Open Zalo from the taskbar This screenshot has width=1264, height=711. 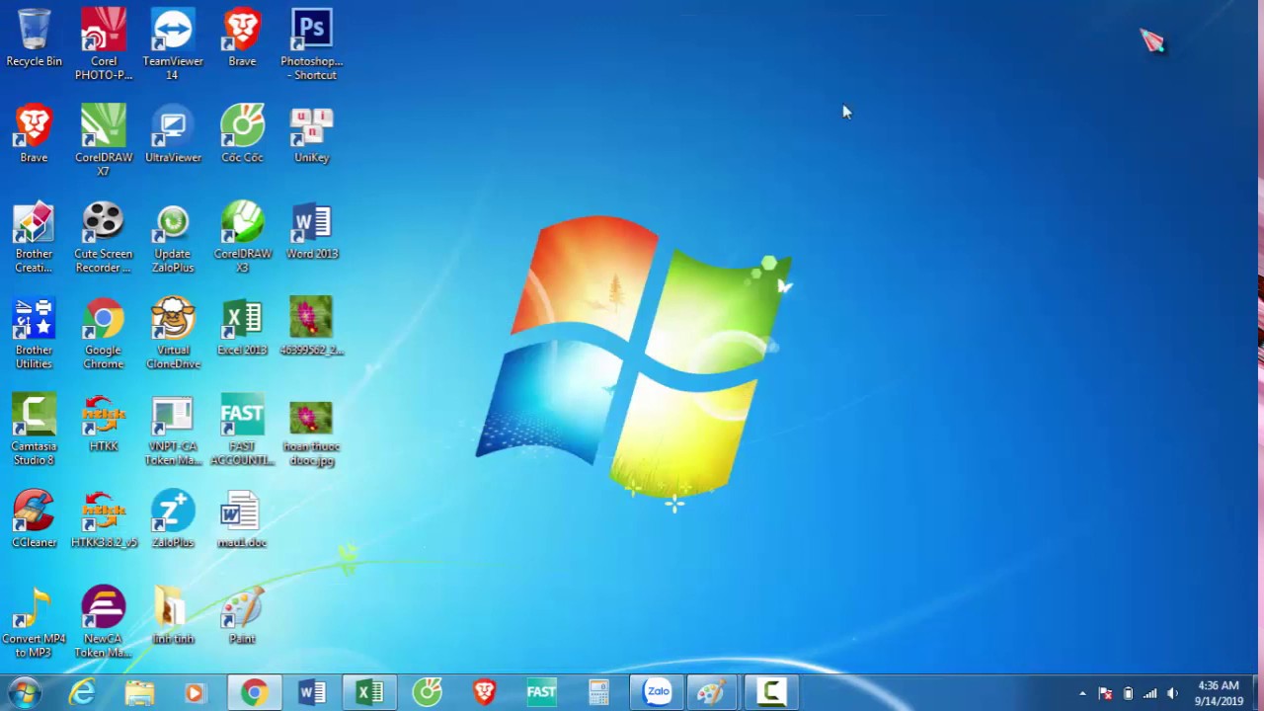point(657,693)
